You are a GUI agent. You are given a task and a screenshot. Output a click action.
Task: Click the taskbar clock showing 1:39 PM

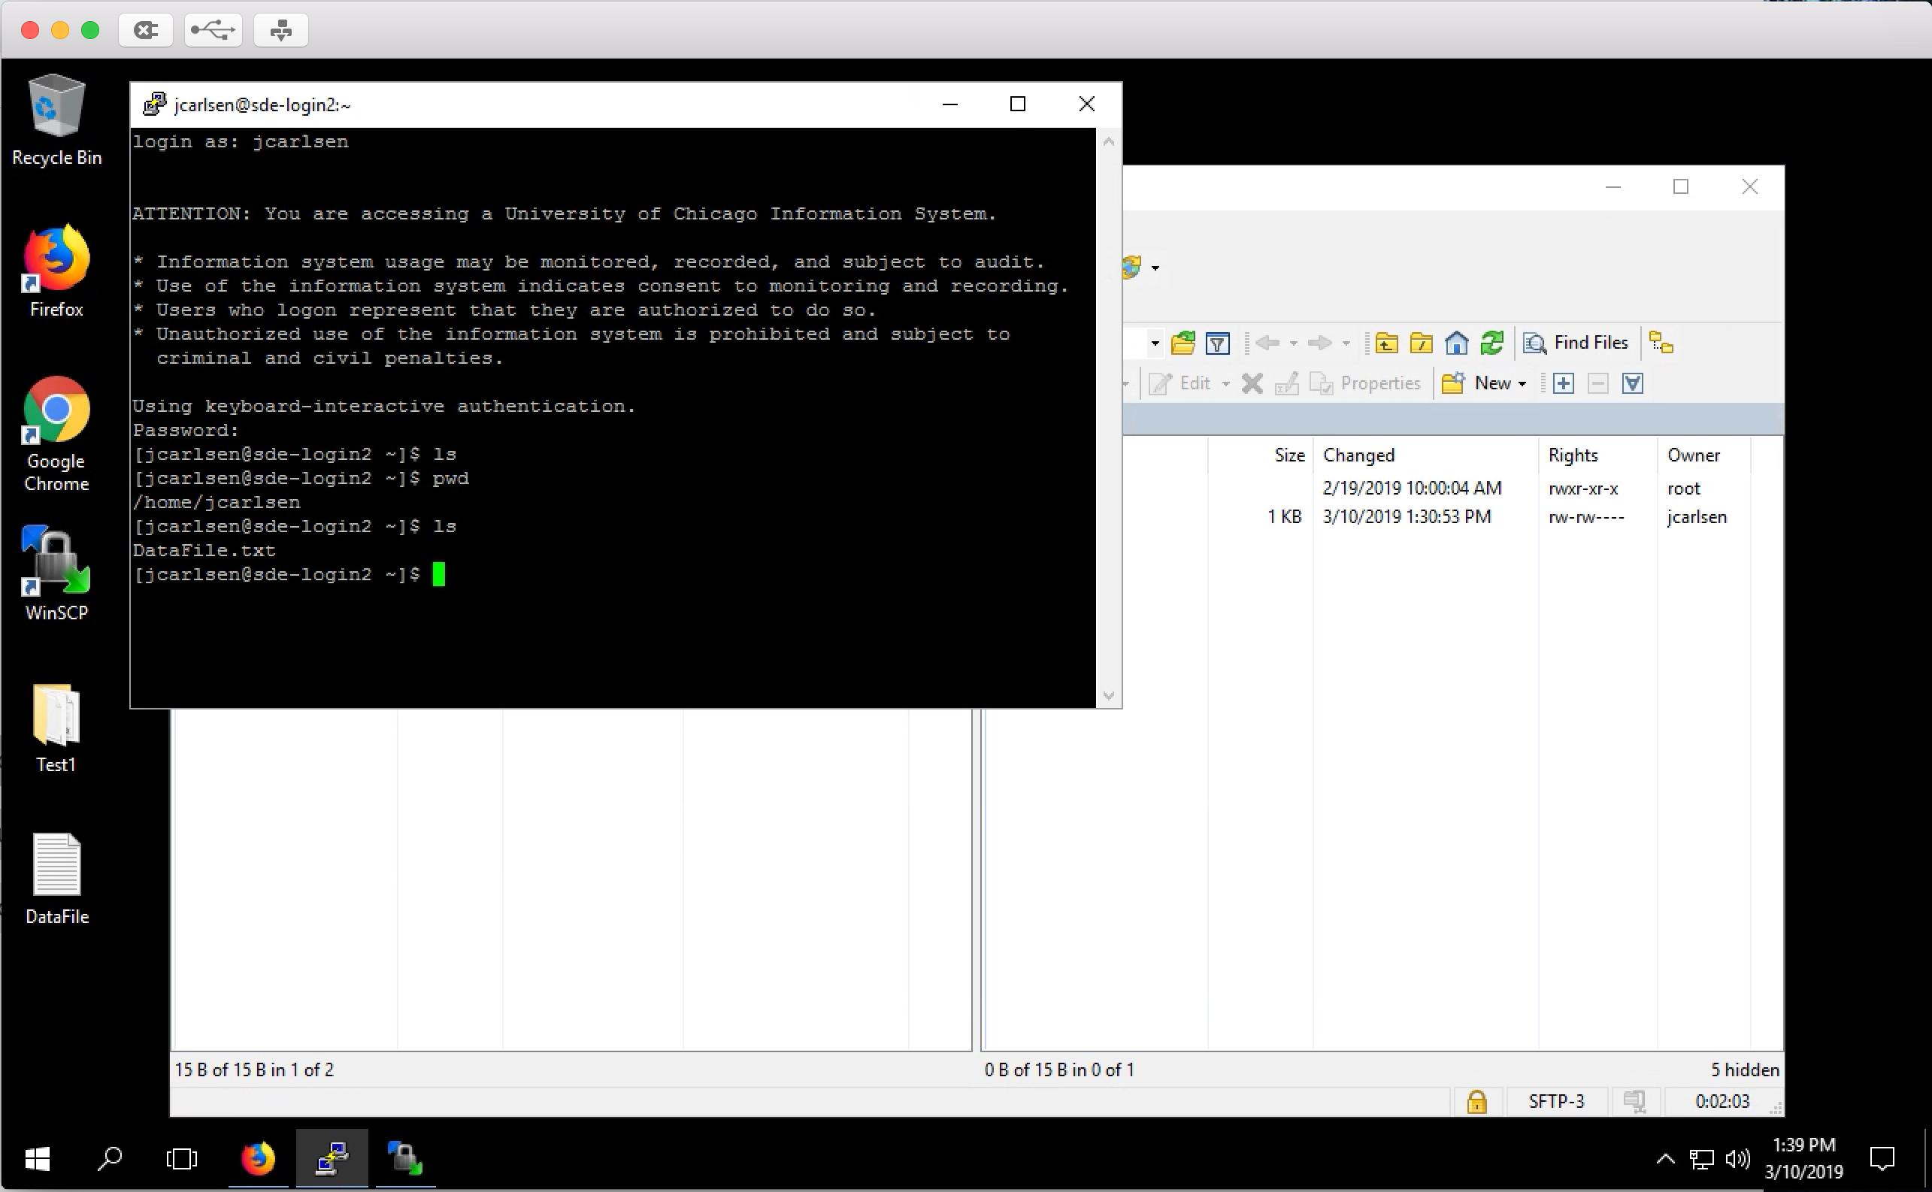(x=1804, y=1158)
